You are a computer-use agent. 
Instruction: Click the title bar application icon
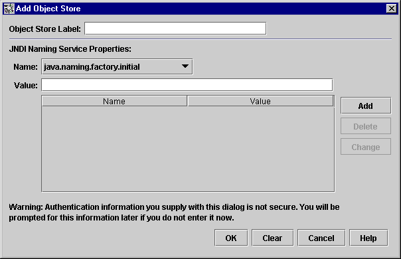pos(9,9)
